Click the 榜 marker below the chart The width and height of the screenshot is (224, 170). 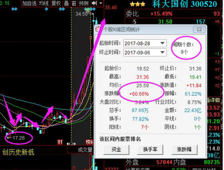[x=89, y=142]
